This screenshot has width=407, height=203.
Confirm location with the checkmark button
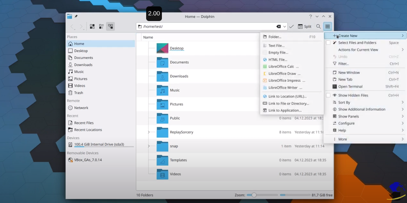pyautogui.click(x=292, y=27)
